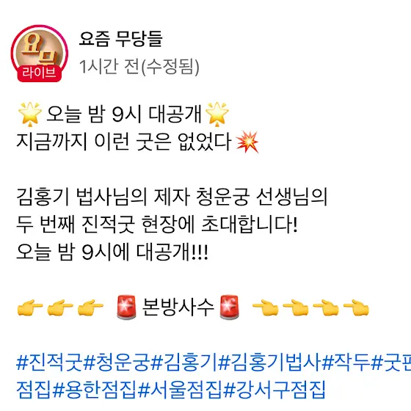Viewport: 411px width, 411px height.
Task: Open the #청운궁 hashtag
Action: pos(117,363)
